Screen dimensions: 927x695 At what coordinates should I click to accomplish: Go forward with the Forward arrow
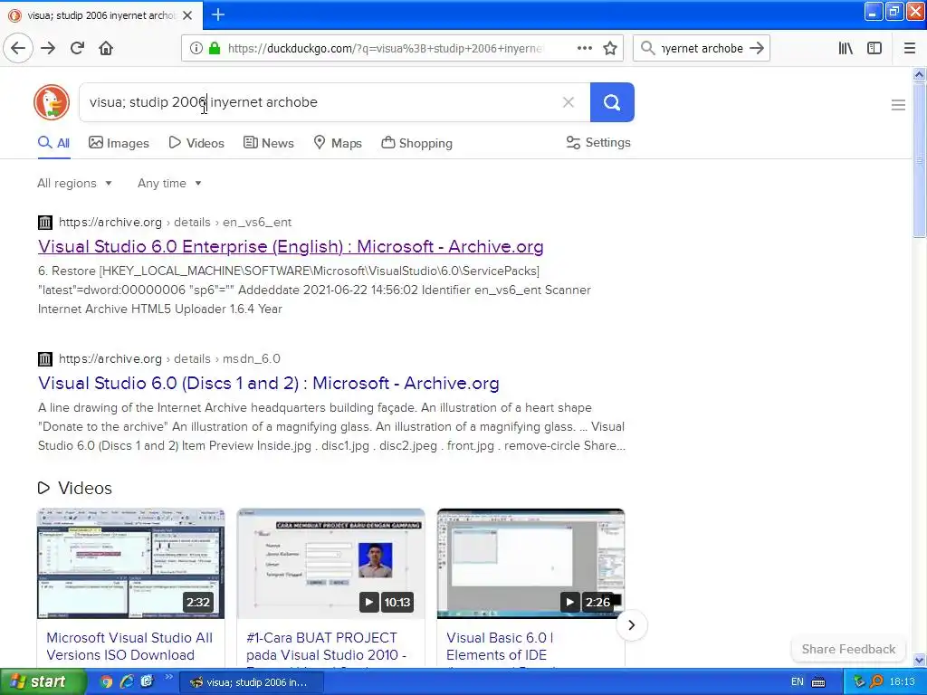click(48, 48)
